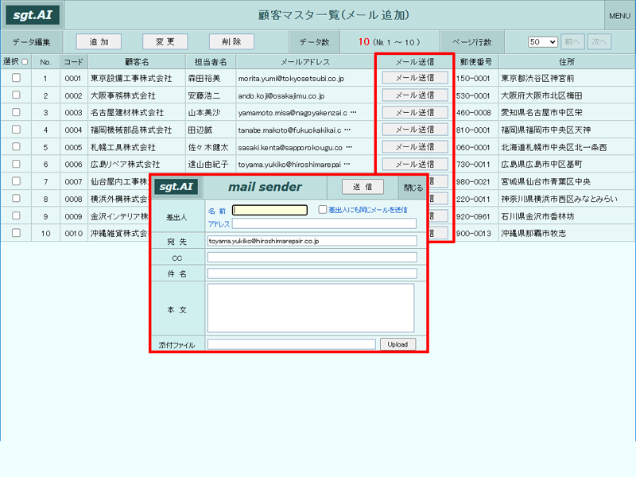This screenshot has width=636, height=477.
Task: Enable 差出人にも同じメールを送信 checkbox
Action: coord(323,210)
